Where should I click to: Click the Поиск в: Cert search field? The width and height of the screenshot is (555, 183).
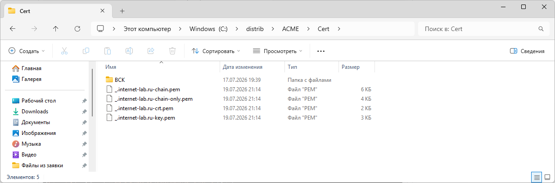point(484,29)
